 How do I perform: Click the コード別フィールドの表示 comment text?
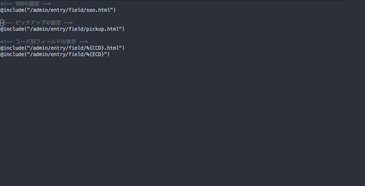point(45,42)
